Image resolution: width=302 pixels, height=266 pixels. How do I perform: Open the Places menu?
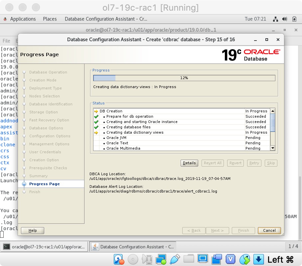tap(50, 19)
